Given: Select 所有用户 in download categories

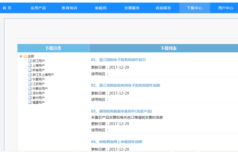Looking at the screenshot, I should point(38,70).
